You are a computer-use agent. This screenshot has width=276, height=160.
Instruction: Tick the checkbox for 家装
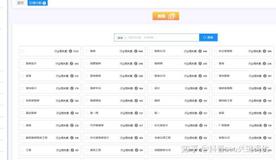[x=22, y=76]
